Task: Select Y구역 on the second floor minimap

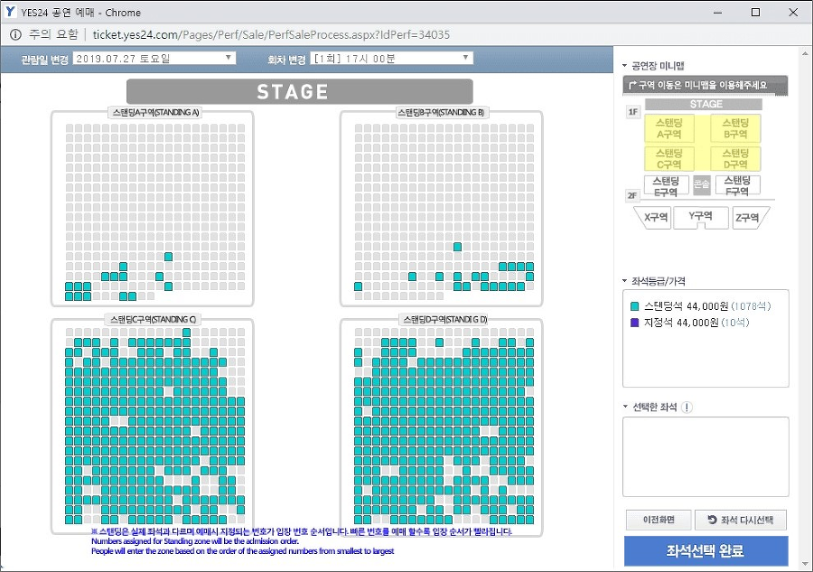Action: pyautogui.click(x=701, y=217)
